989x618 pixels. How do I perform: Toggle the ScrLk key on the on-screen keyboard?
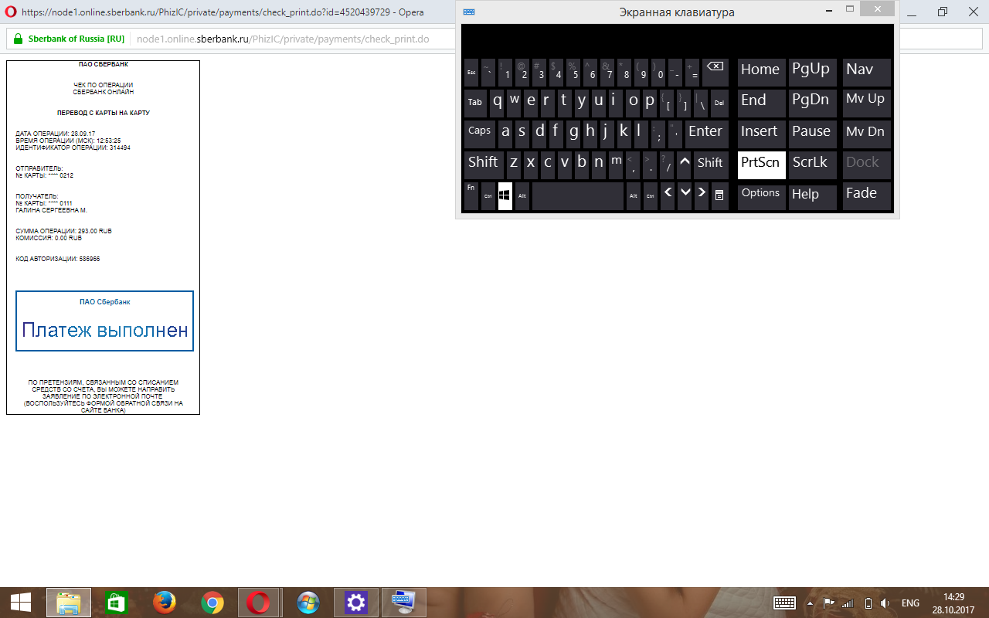[813, 165]
